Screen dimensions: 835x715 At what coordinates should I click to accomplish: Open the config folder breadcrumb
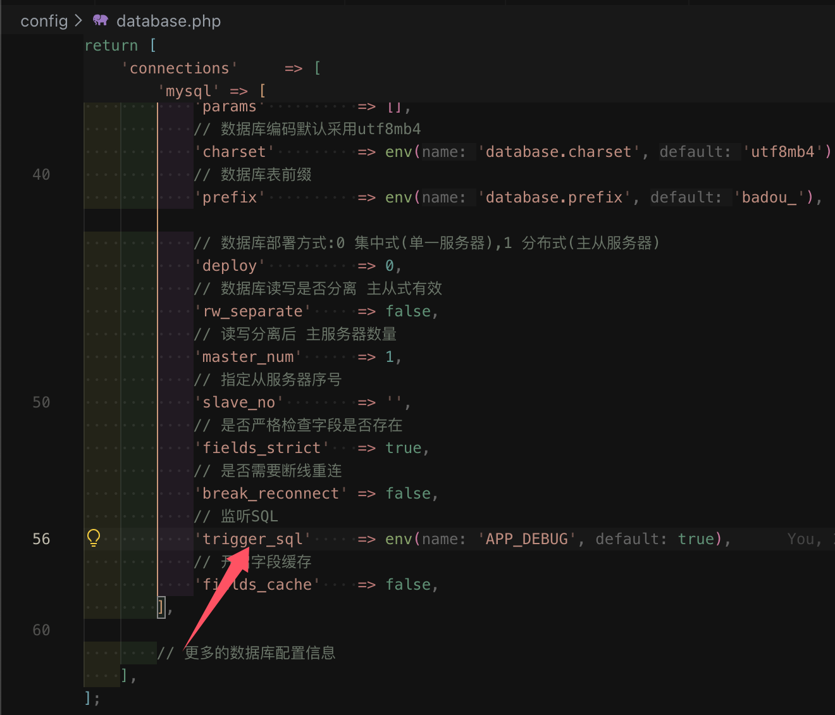(44, 21)
